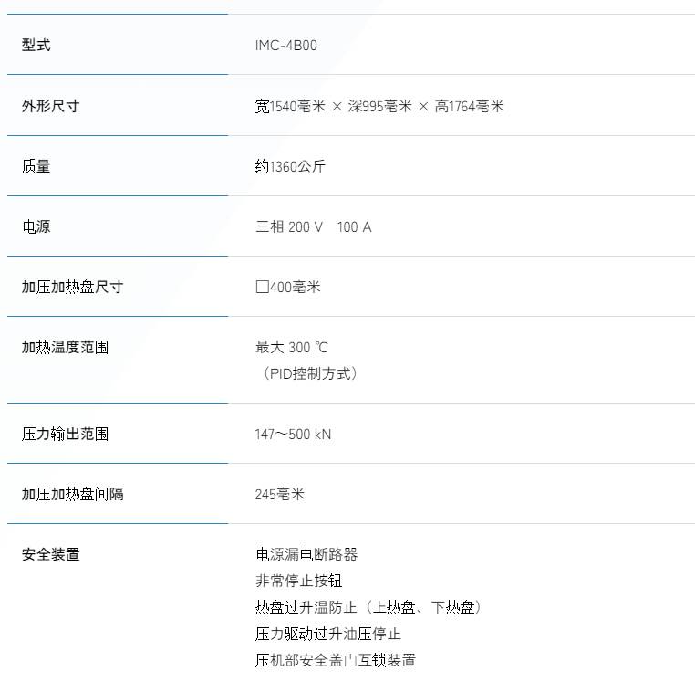Viewport: 695px width, 682px height.
Task: Select the line 非常停止按钮
Action: [x=298, y=581]
